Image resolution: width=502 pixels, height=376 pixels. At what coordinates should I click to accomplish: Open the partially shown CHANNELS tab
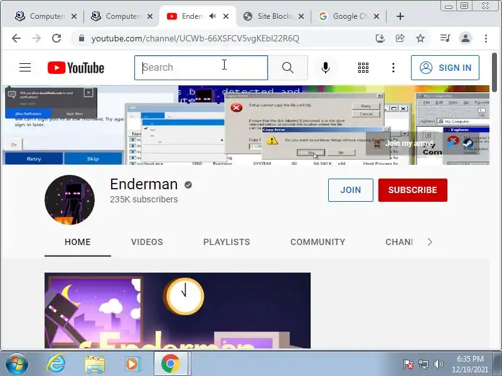pyautogui.click(x=399, y=242)
